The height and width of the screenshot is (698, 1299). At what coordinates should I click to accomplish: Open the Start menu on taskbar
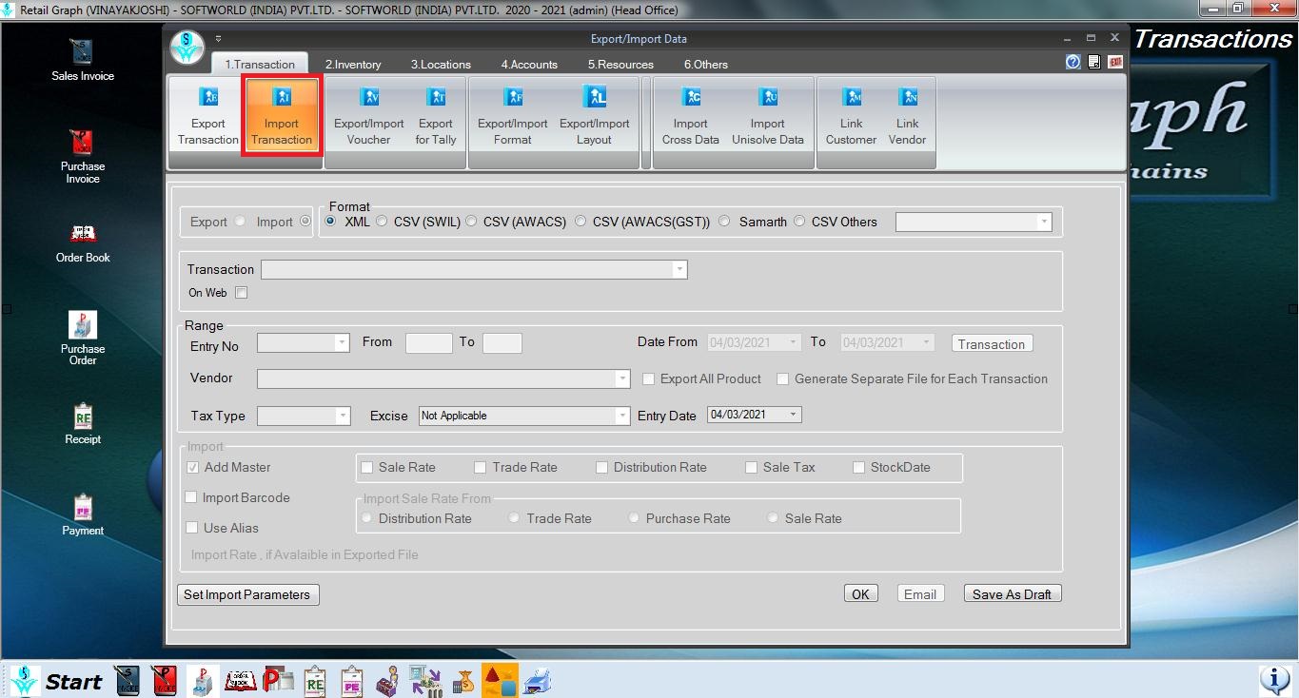coord(55,681)
